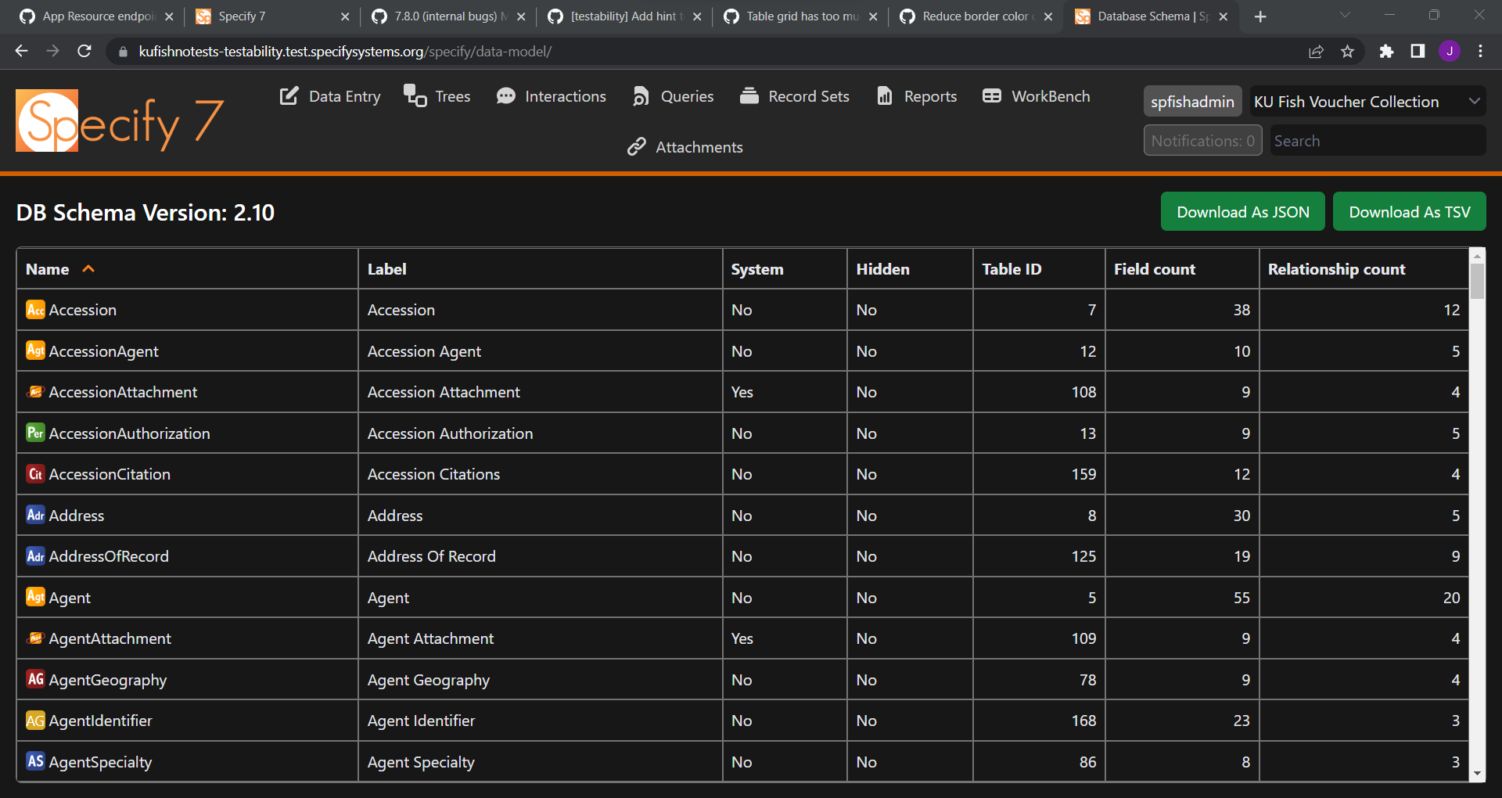Open the browser tab search chevron
1502x798 pixels.
(1345, 16)
